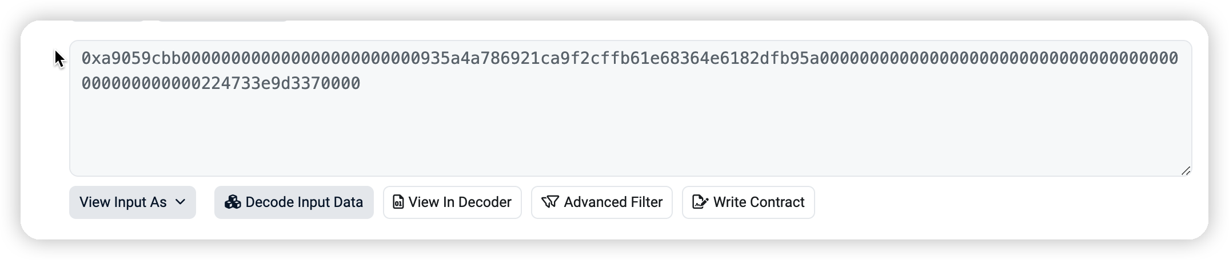The image size is (1229, 260).
Task: Click the resize grip of the input data box
Action: 1186,170
